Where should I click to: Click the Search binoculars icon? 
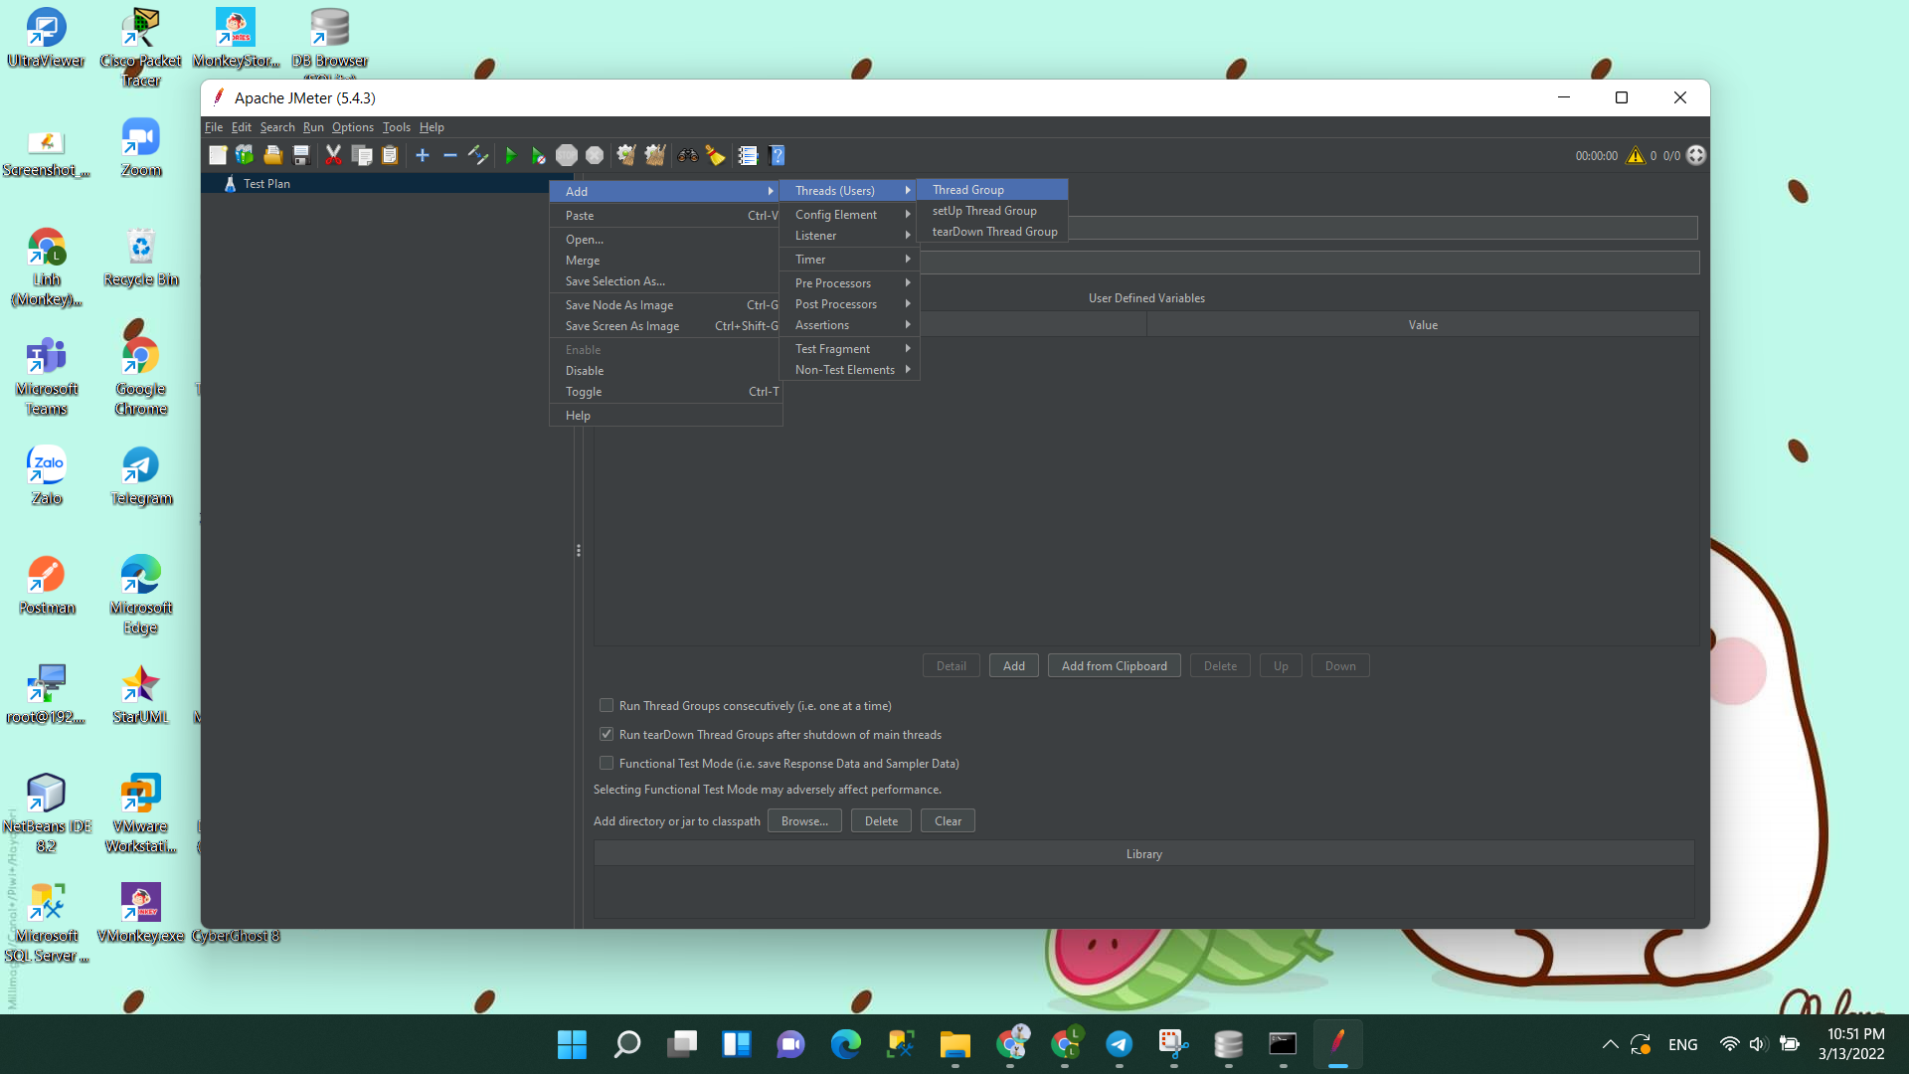(687, 155)
